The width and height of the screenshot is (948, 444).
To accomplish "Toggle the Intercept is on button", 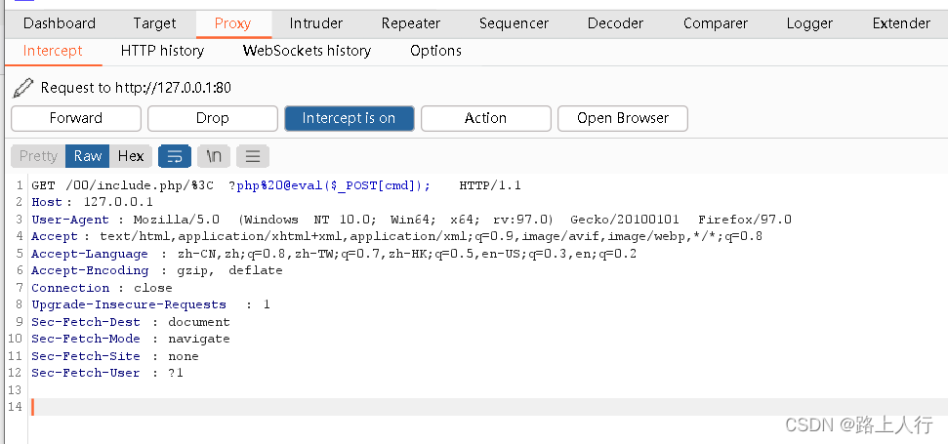I will (x=349, y=118).
